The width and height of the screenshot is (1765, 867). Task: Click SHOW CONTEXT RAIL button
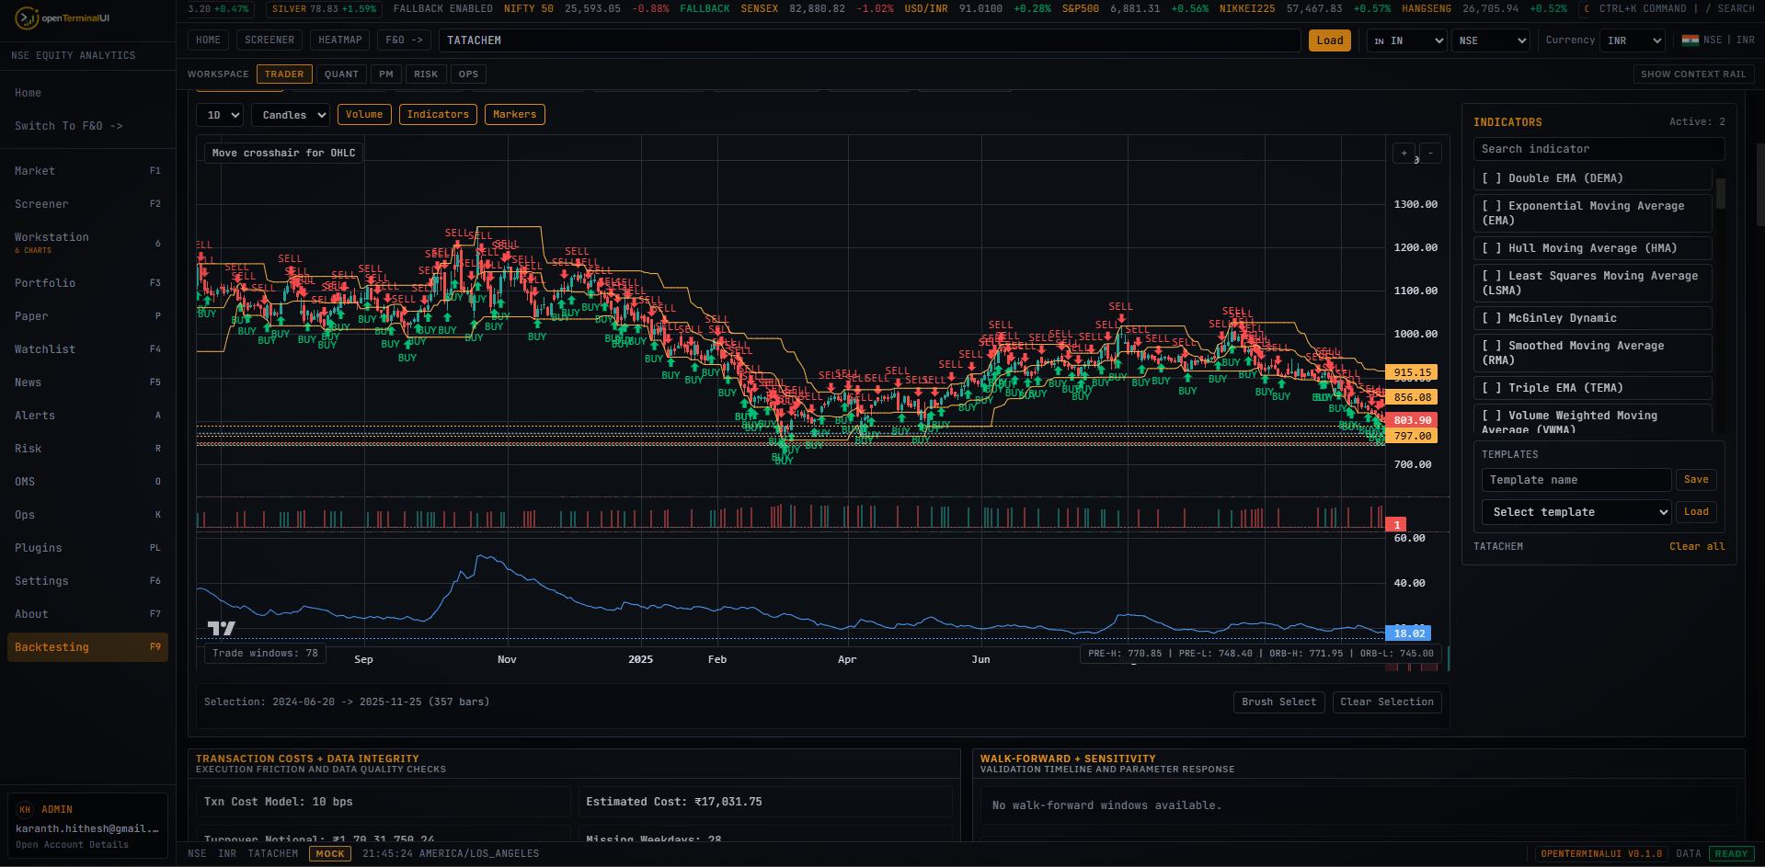coord(1692,74)
